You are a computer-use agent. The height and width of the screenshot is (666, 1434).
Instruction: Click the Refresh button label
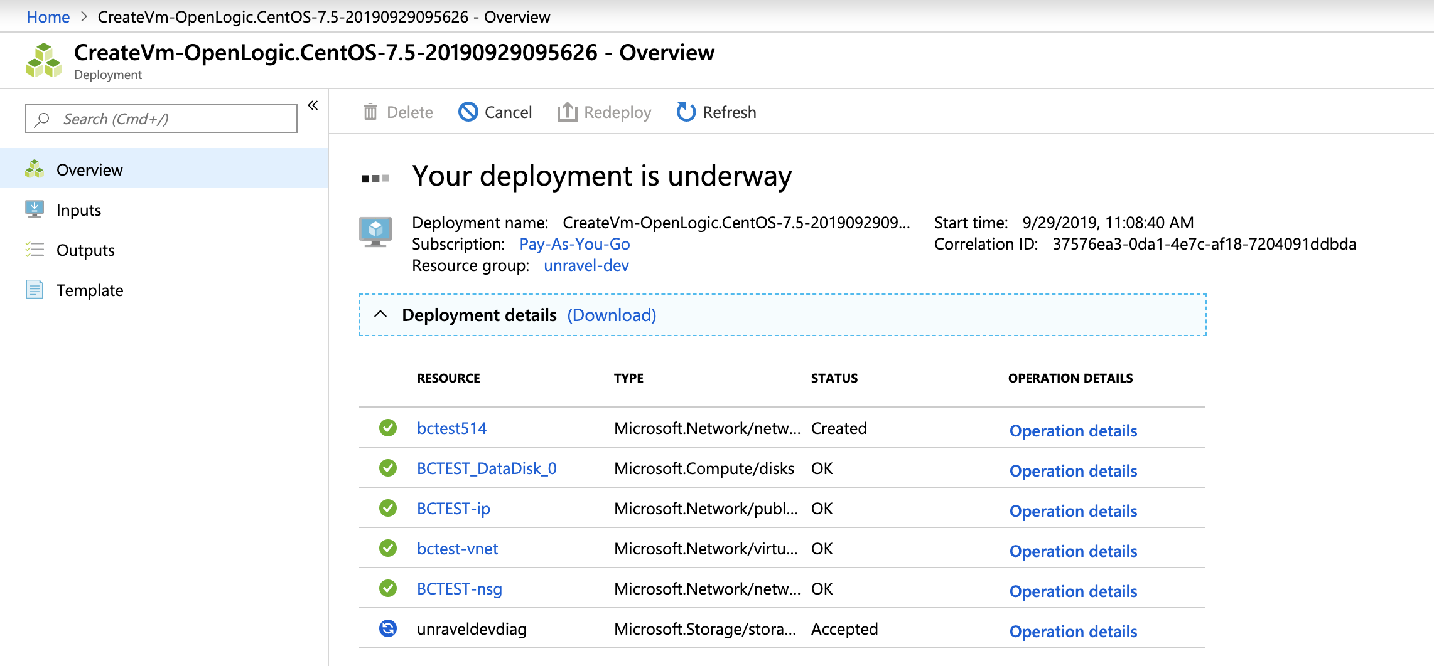click(730, 112)
